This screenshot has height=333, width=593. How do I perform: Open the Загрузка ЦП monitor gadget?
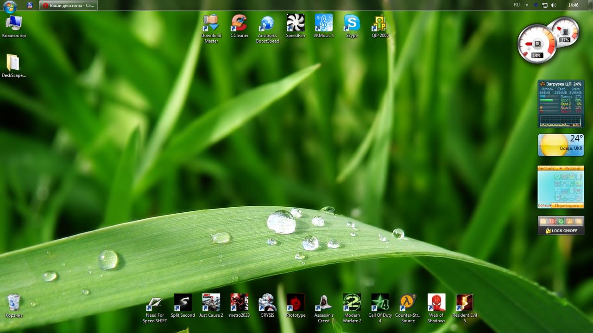561,104
